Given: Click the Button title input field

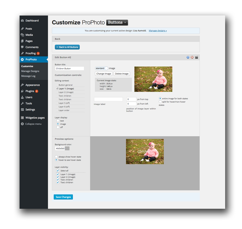Looking at the screenshot, I should pyautogui.click(x=70, y=69).
